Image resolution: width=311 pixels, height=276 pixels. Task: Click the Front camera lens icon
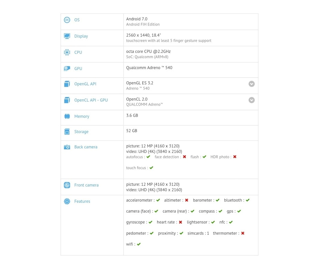tap(67, 185)
